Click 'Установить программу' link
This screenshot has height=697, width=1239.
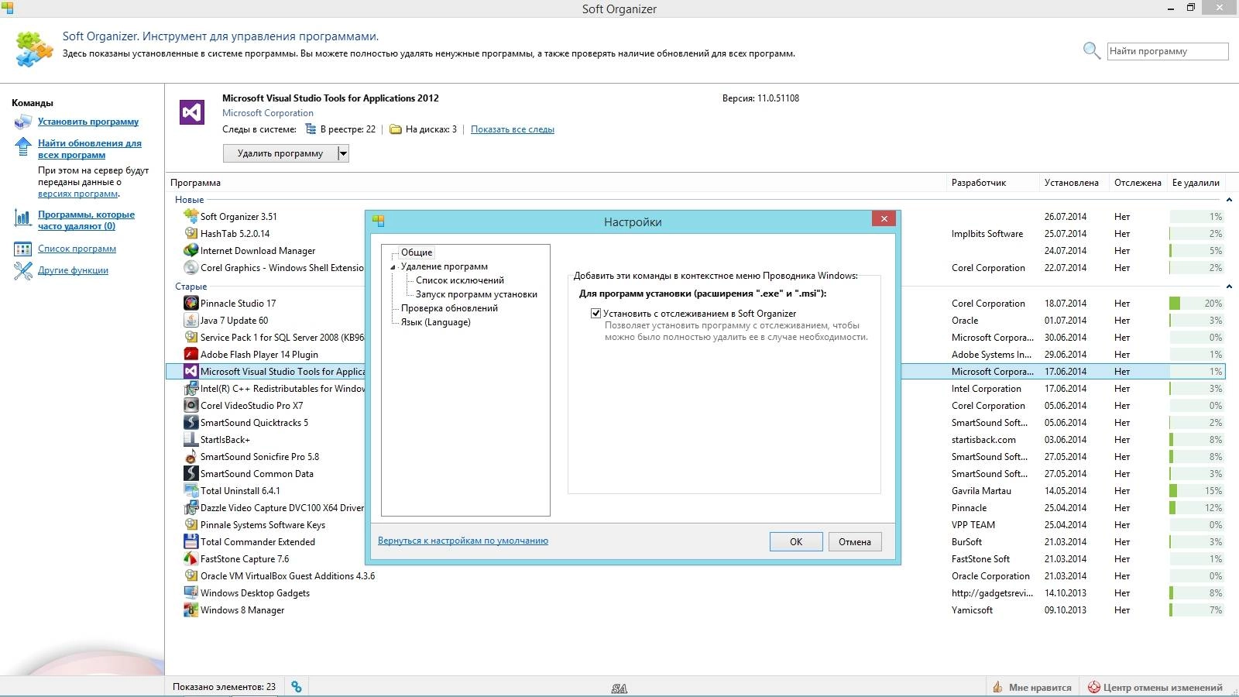coord(88,122)
